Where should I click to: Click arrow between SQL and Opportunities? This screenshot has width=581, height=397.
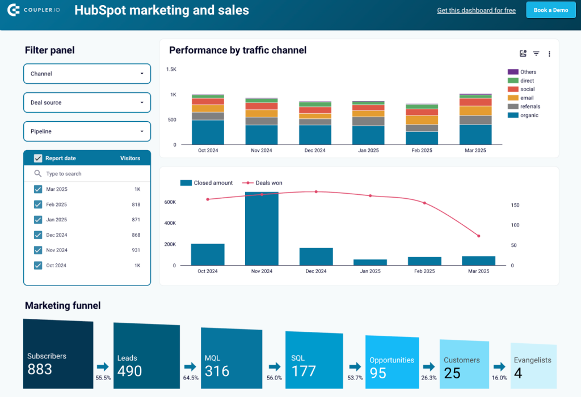[355, 366]
